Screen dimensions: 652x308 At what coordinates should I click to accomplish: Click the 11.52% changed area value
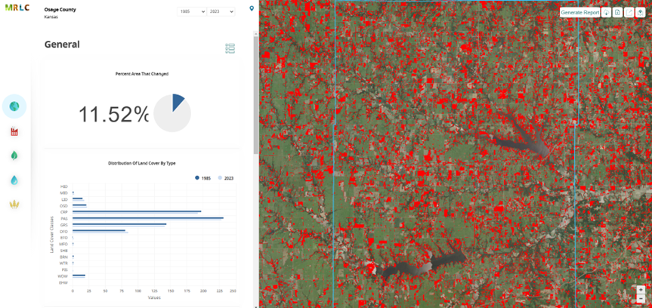pos(114,114)
